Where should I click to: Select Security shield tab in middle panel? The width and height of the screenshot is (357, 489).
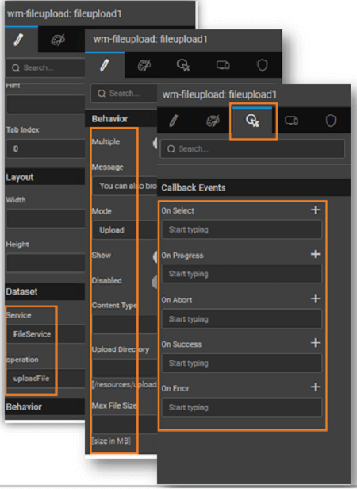[263, 65]
